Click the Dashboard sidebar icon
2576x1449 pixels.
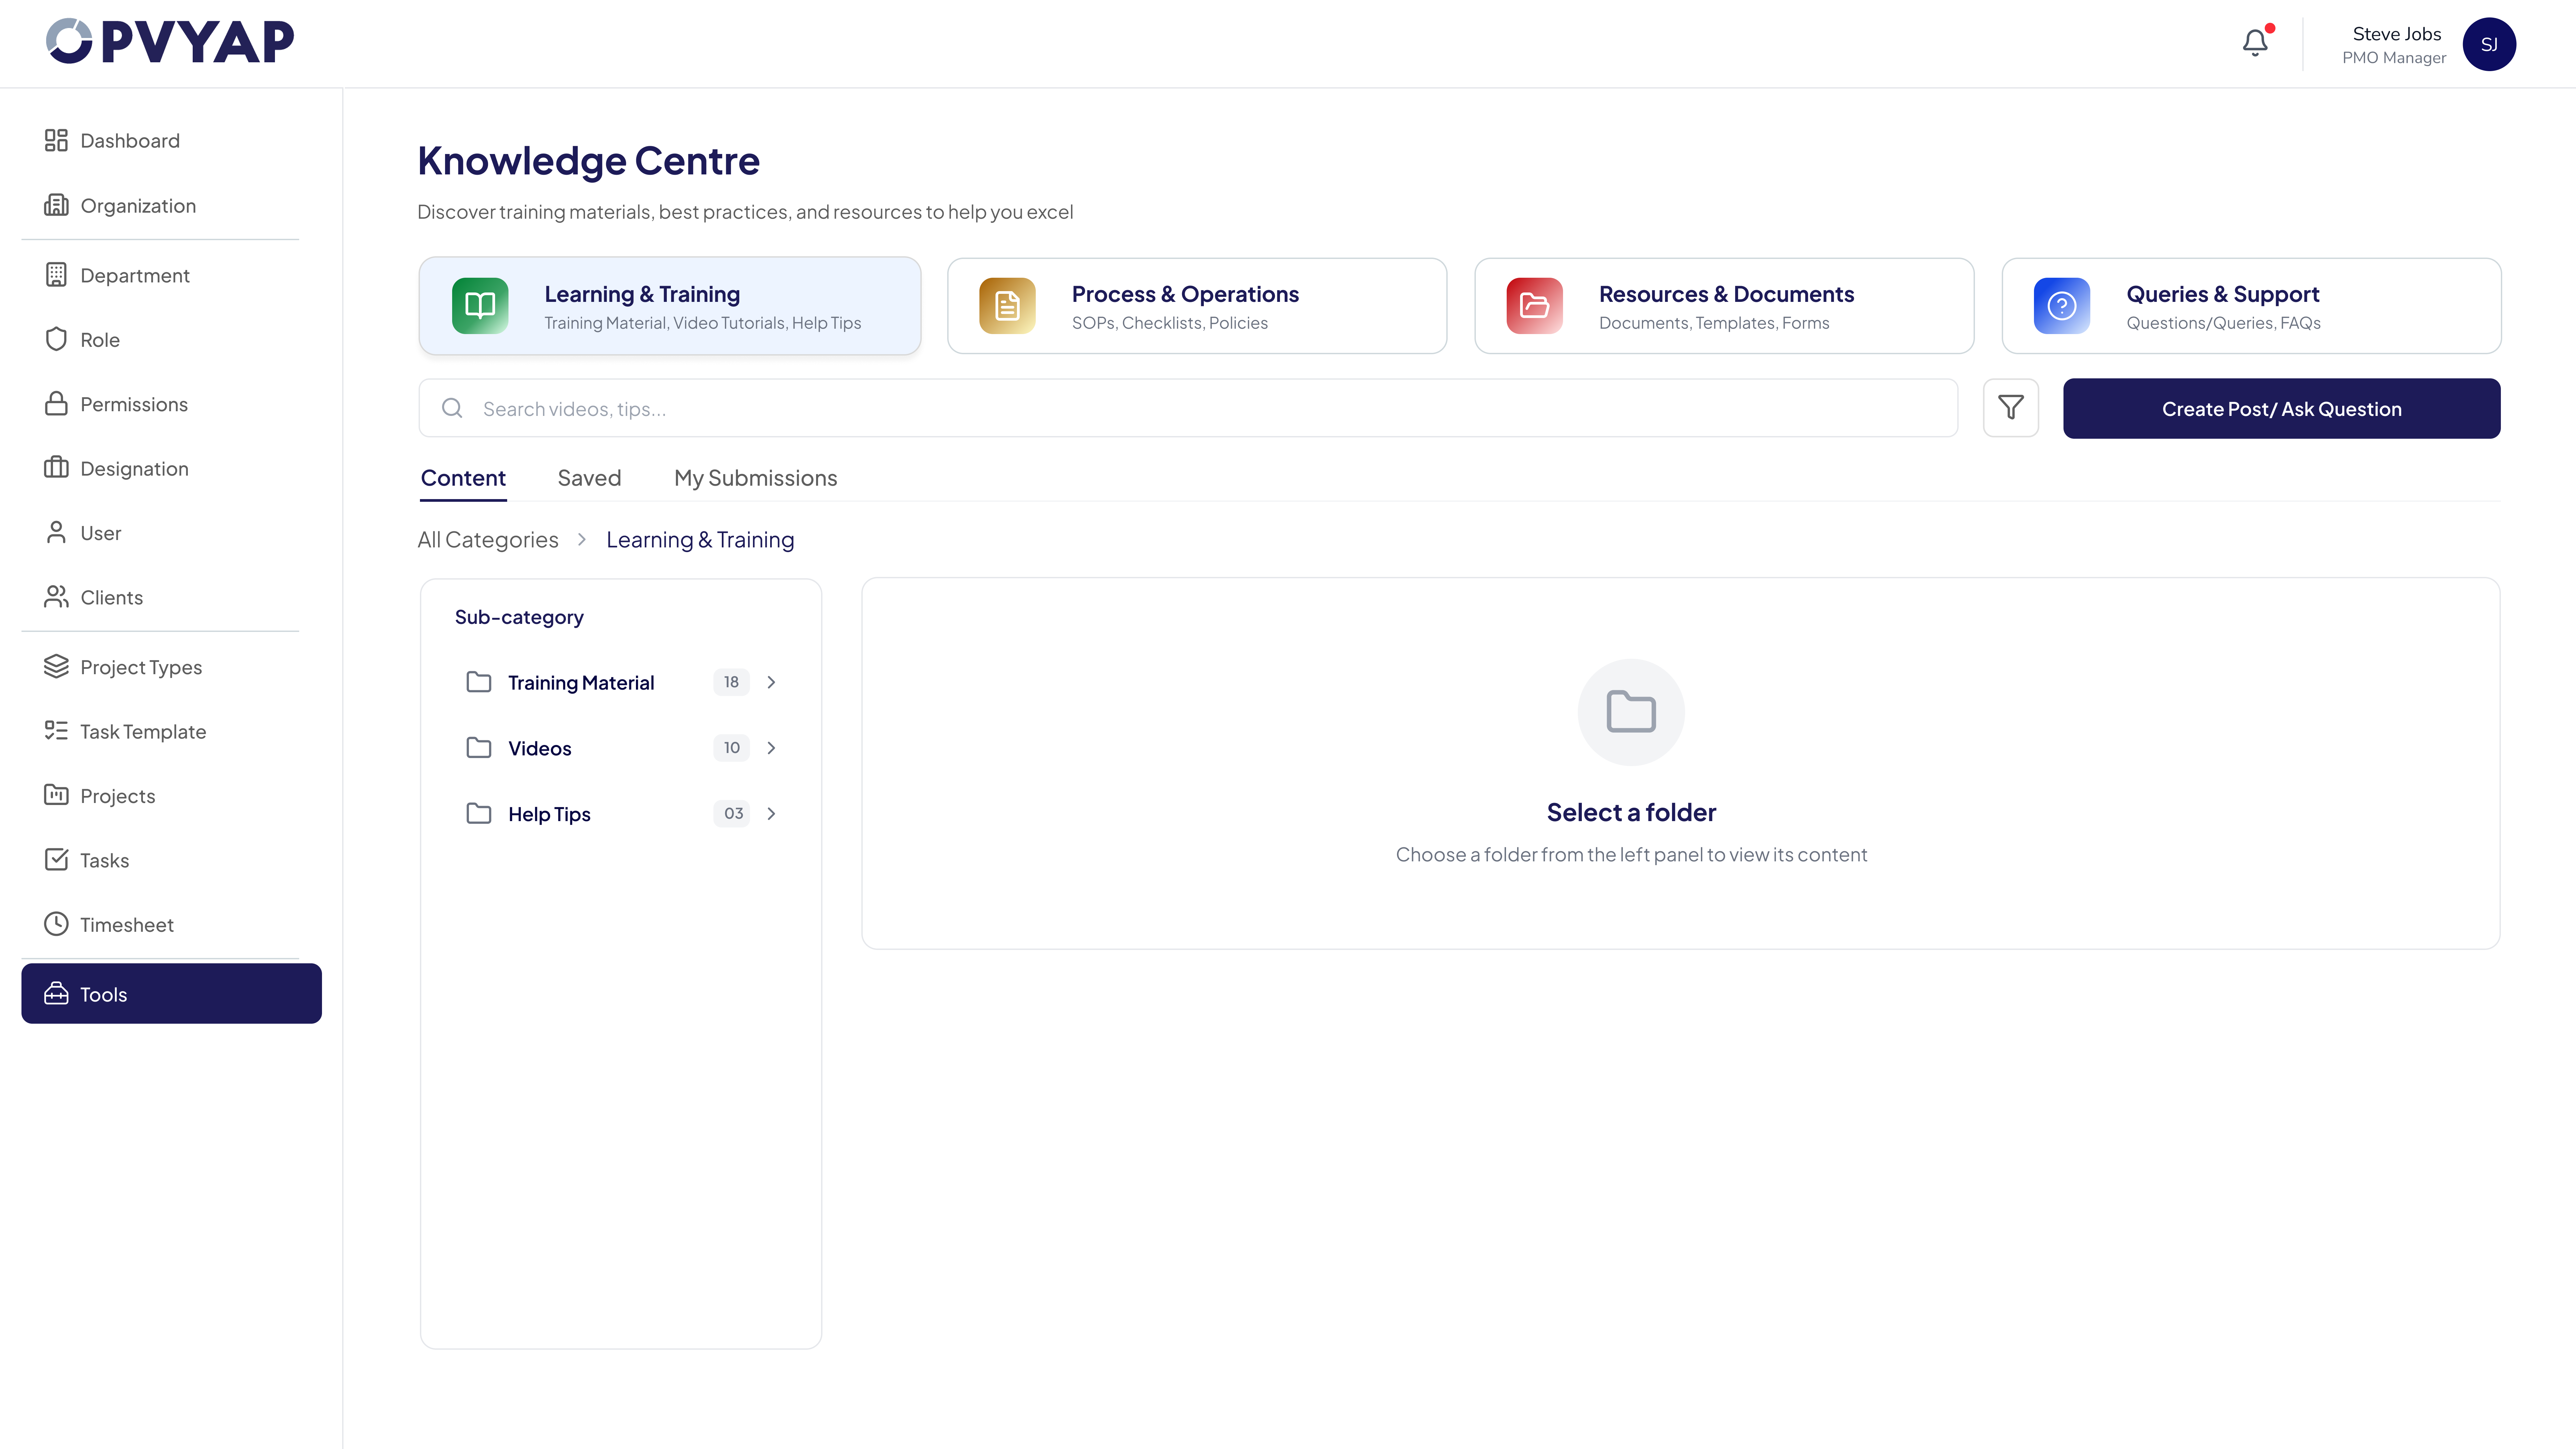coord(56,140)
